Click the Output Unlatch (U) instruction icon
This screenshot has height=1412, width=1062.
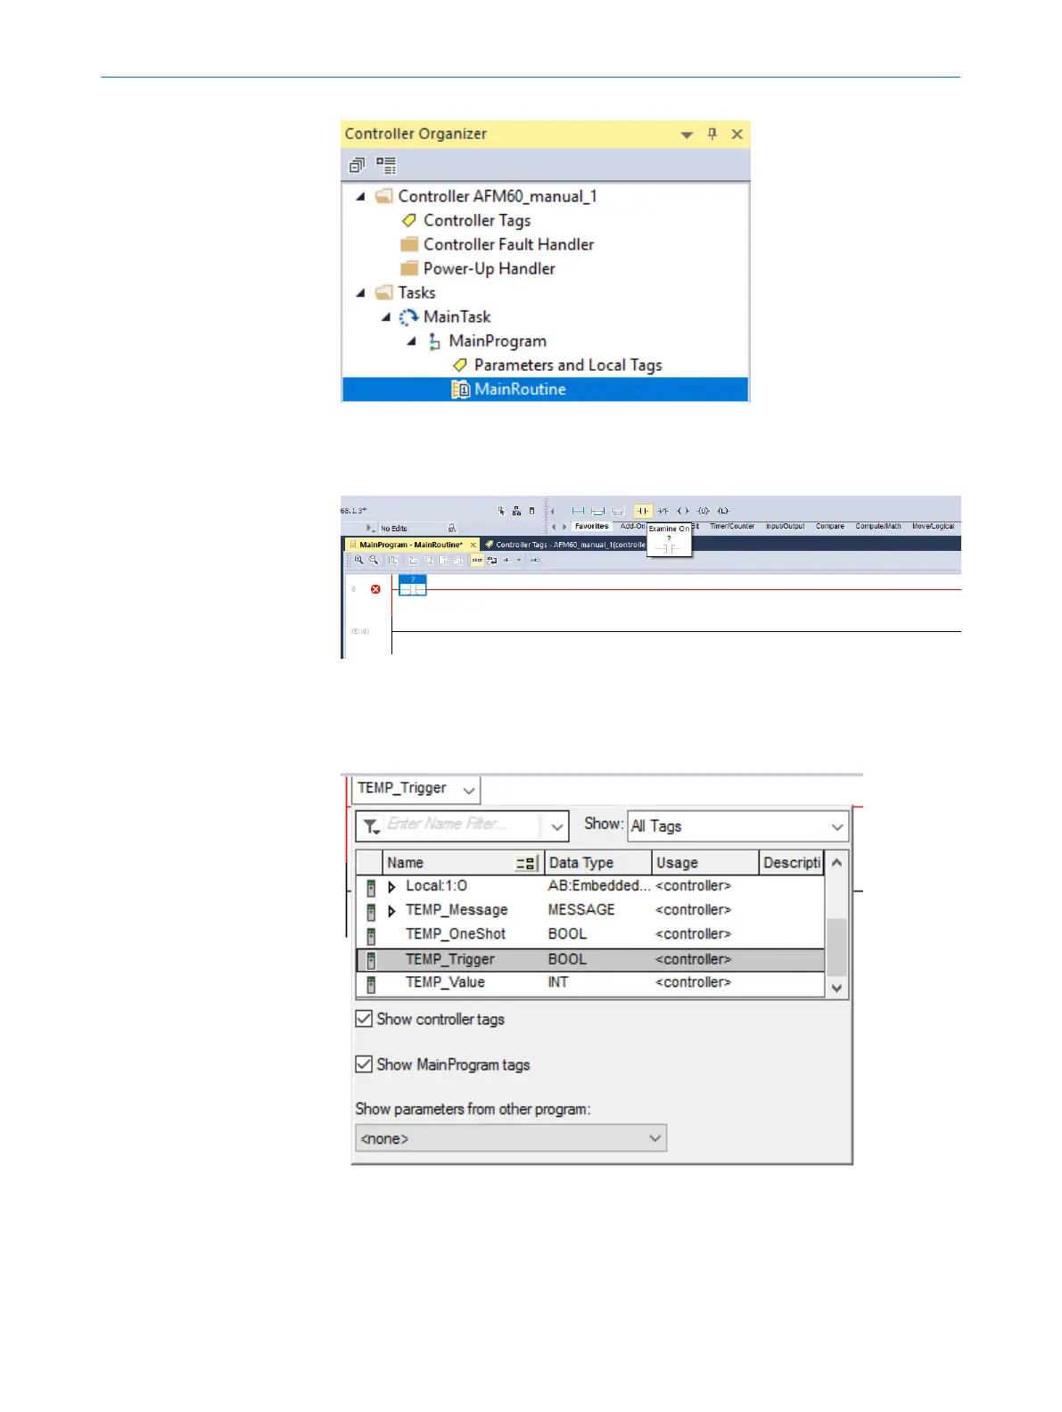(x=704, y=511)
